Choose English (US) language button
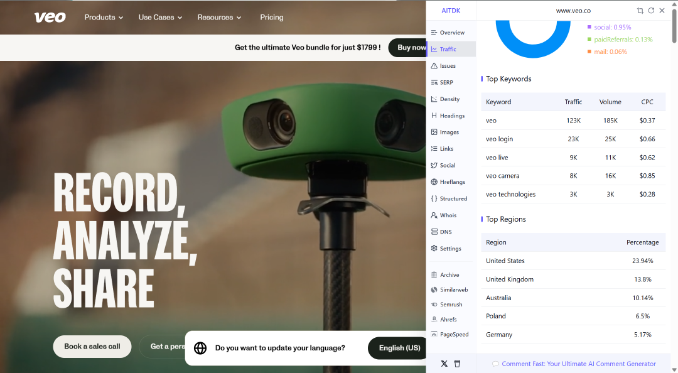The image size is (678, 373). click(397, 348)
